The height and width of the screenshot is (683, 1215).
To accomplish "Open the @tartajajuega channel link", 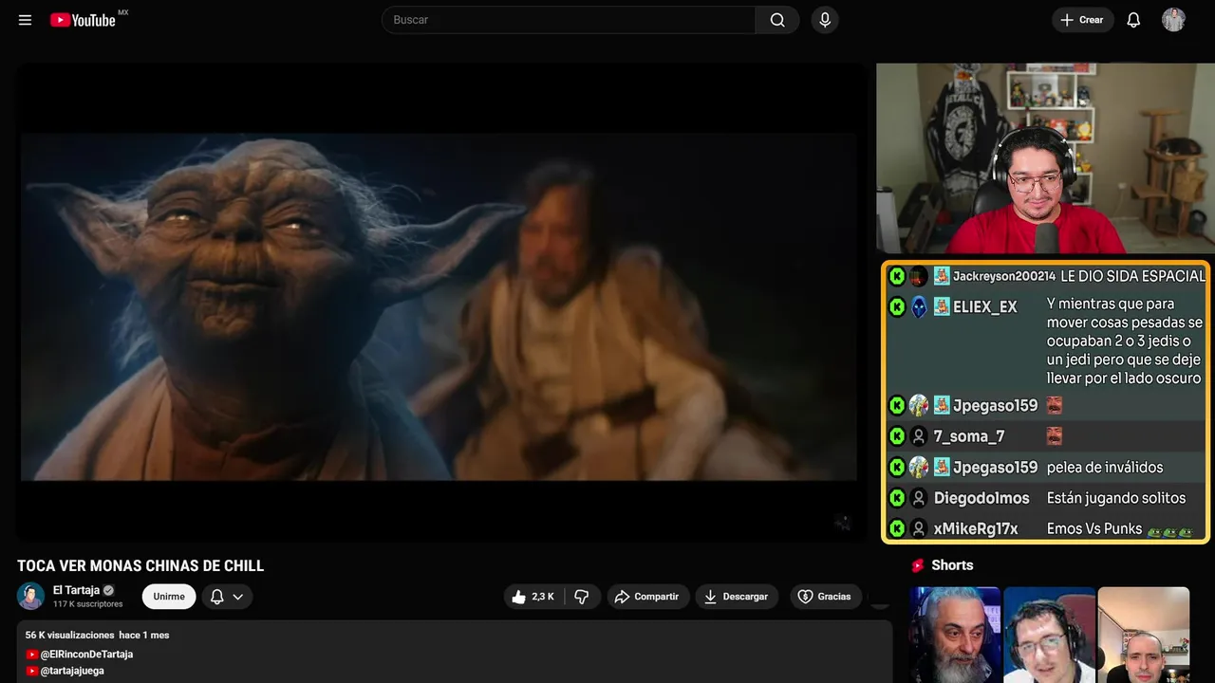I will (x=72, y=671).
